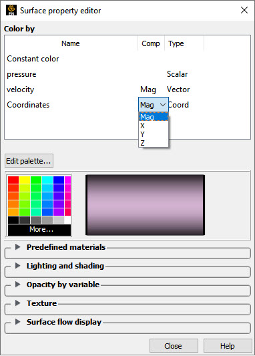Pick the yellow swatch in top row
Viewport: 255px width, 356px height.
25,180
